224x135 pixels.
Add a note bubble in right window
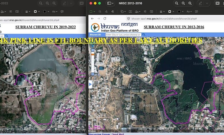click(x=196, y=11)
